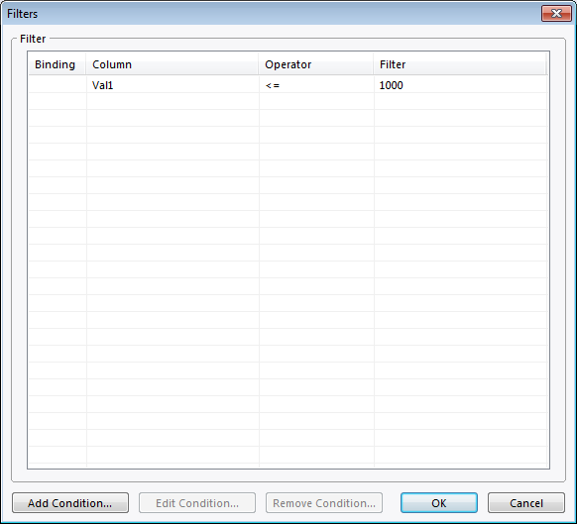This screenshot has width=577, height=524.
Task: Confirm filters with OK
Action: coord(439,502)
